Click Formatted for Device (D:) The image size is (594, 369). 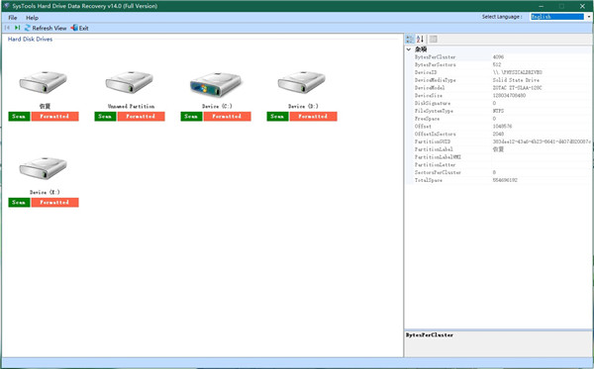coord(313,116)
